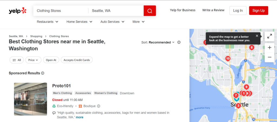This screenshot has width=277, height=122.
Task: Select map pin number 10
Action: pyautogui.click(x=228, y=58)
